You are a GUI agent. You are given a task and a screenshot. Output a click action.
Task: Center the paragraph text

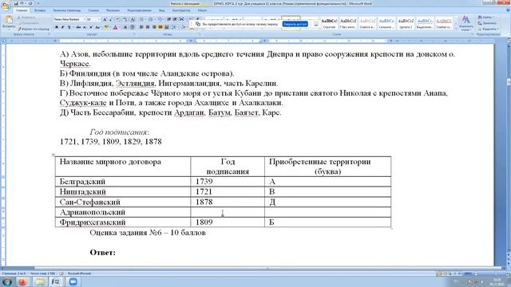pyautogui.click(x=147, y=27)
